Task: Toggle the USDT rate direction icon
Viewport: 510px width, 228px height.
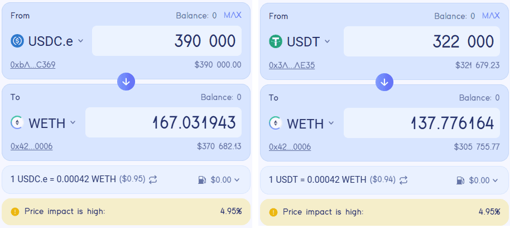Action: [403, 180]
